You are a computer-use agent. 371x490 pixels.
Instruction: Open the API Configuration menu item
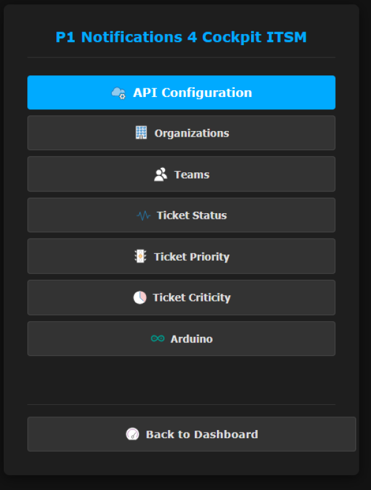[x=192, y=93]
